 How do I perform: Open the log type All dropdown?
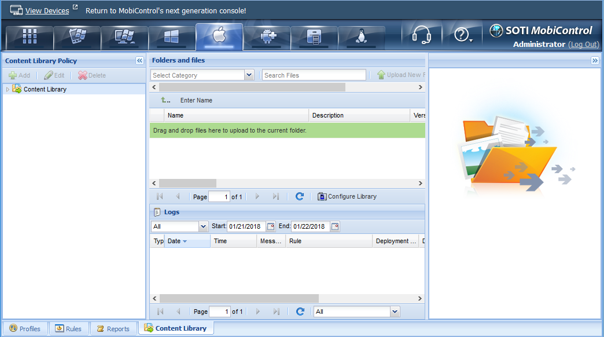203,226
